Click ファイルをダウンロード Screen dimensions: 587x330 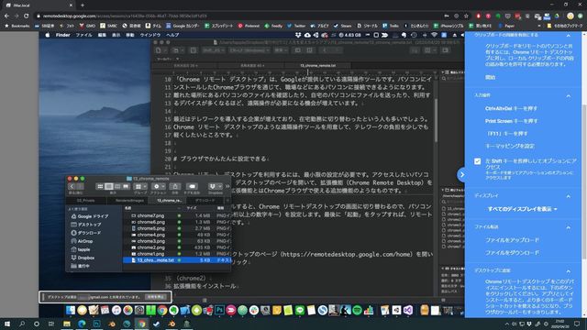(512, 253)
